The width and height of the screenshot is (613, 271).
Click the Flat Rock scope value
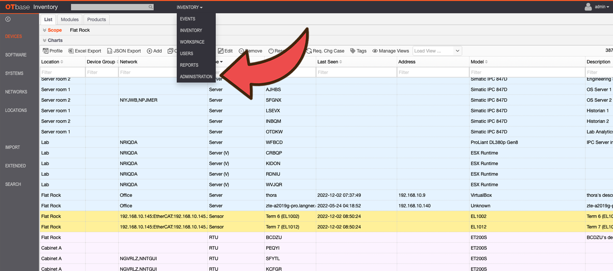pyautogui.click(x=80, y=30)
